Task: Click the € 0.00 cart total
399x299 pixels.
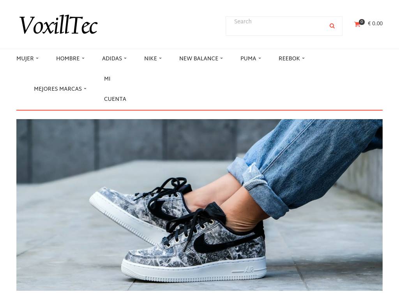Action: point(375,23)
